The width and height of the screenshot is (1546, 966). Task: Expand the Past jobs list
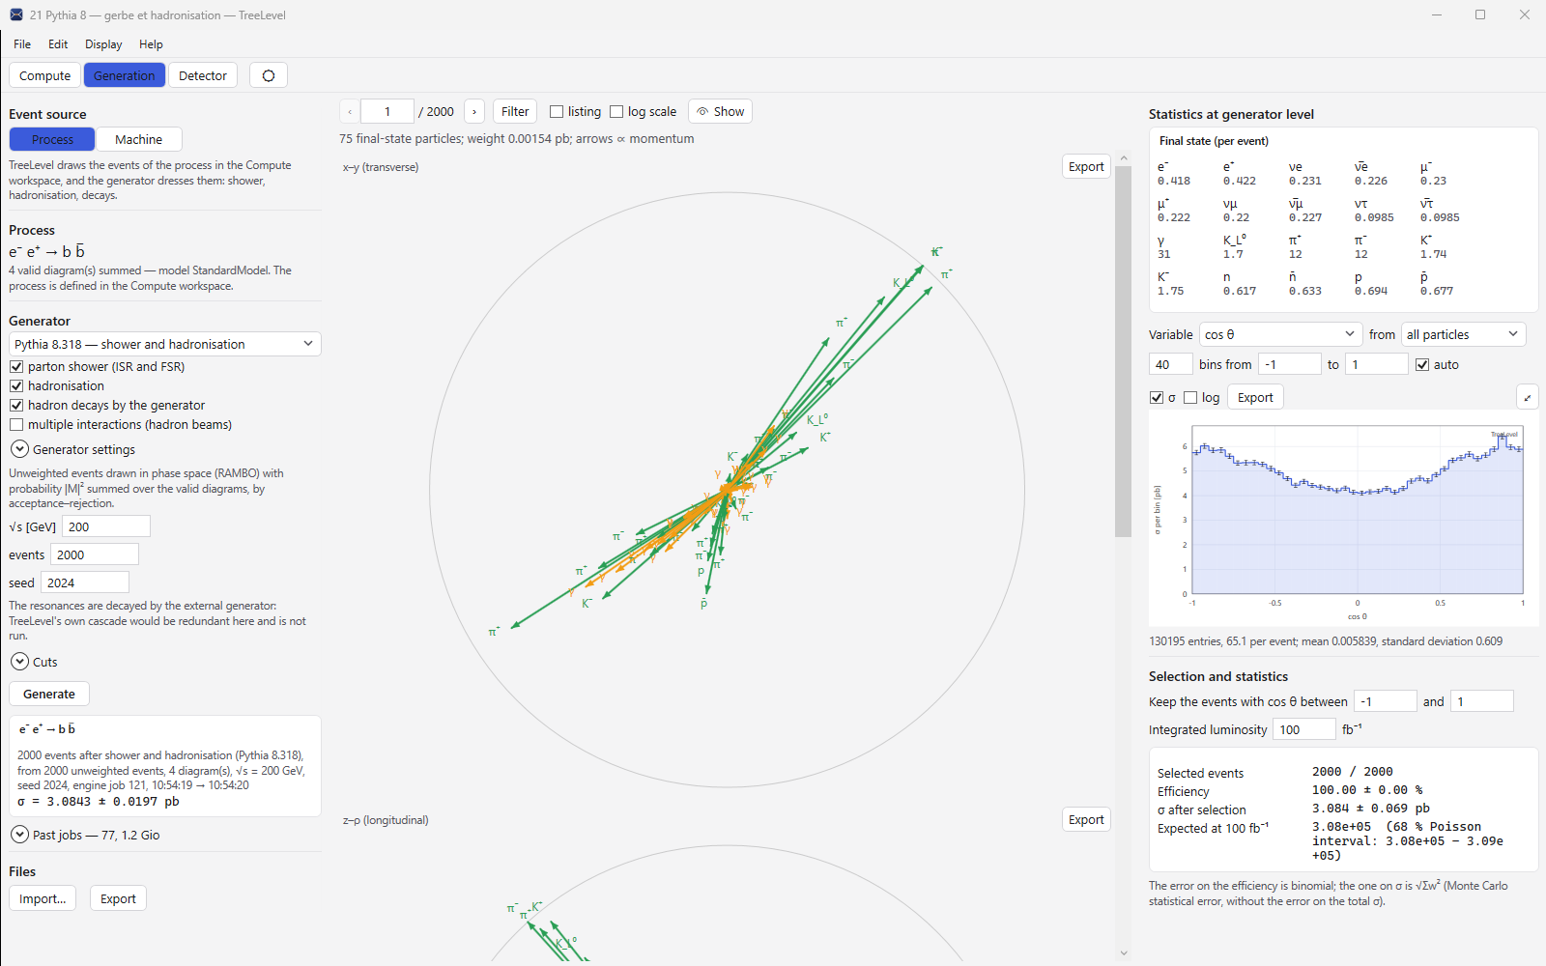tap(19, 835)
